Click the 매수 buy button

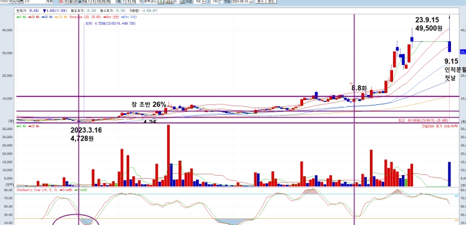(261, 1)
